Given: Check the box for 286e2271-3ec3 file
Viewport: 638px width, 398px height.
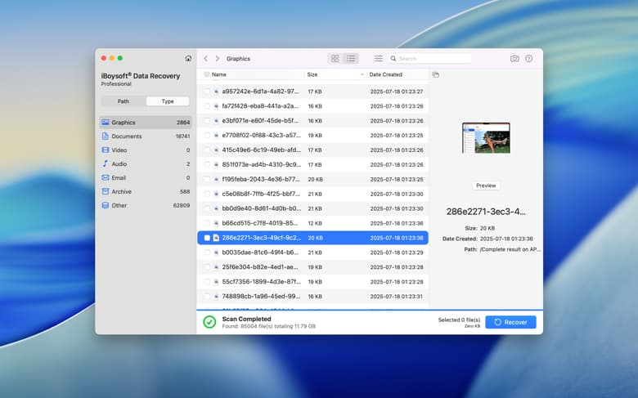Looking at the screenshot, I should click(x=207, y=238).
